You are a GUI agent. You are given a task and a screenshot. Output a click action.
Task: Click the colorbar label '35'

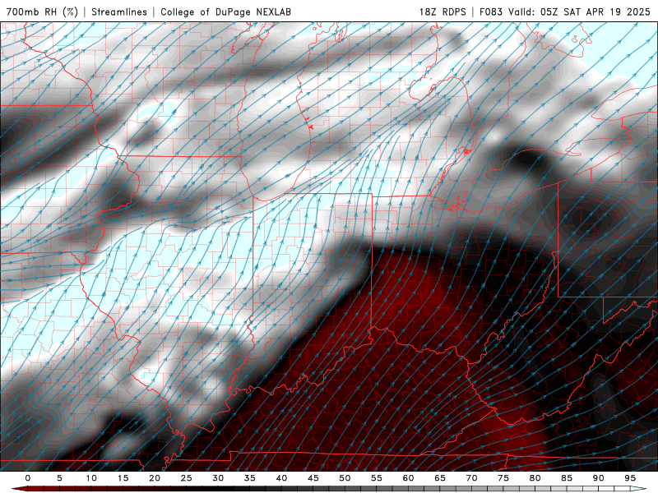[x=250, y=478]
